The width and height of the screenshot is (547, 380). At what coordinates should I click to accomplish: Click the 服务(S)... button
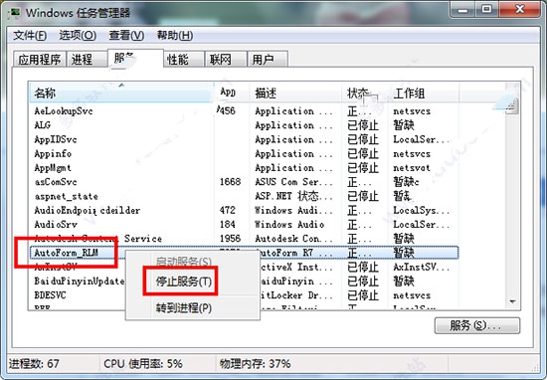476,325
